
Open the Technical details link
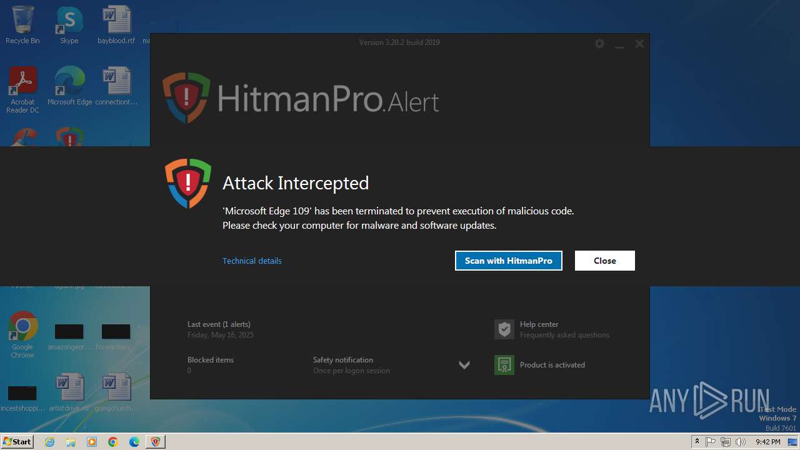pyautogui.click(x=252, y=261)
